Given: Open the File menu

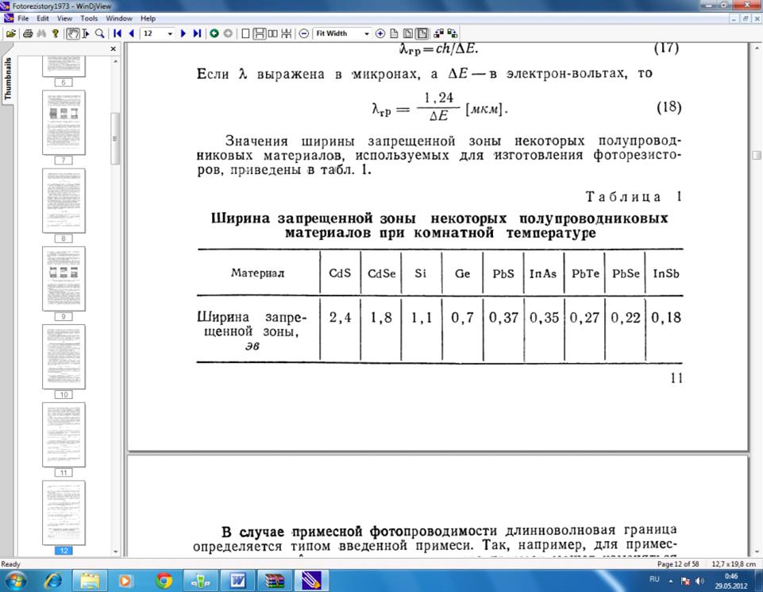Looking at the screenshot, I should pyautogui.click(x=23, y=18).
